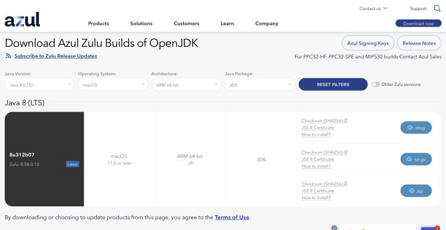
Task: Open Checksum (SHA256) link for .zip
Action: tap(322, 184)
